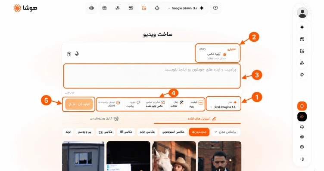Open the voice waveform tool in top bar
This screenshot has height=171, width=324.
(91, 8)
